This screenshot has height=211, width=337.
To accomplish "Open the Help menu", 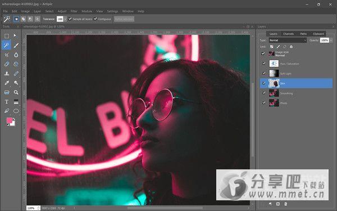I will [141, 11].
